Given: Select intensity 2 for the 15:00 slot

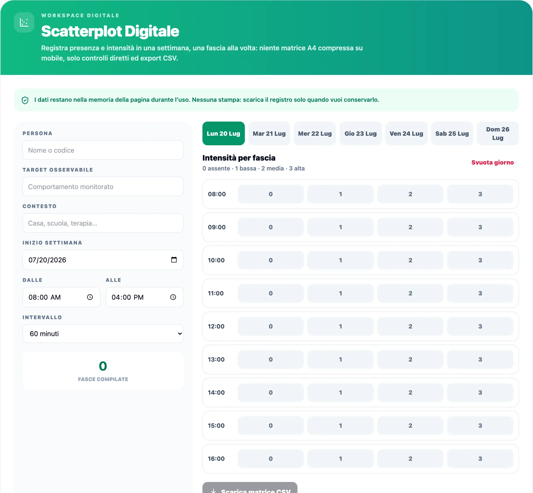Looking at the screenshot, I should pos(410,425).
